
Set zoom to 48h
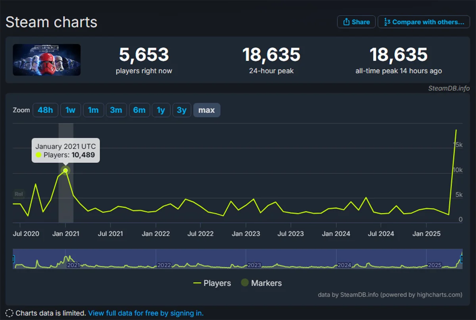click(45, 110)
